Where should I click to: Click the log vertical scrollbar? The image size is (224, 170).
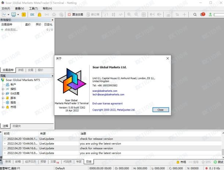(x=223, y=146)
